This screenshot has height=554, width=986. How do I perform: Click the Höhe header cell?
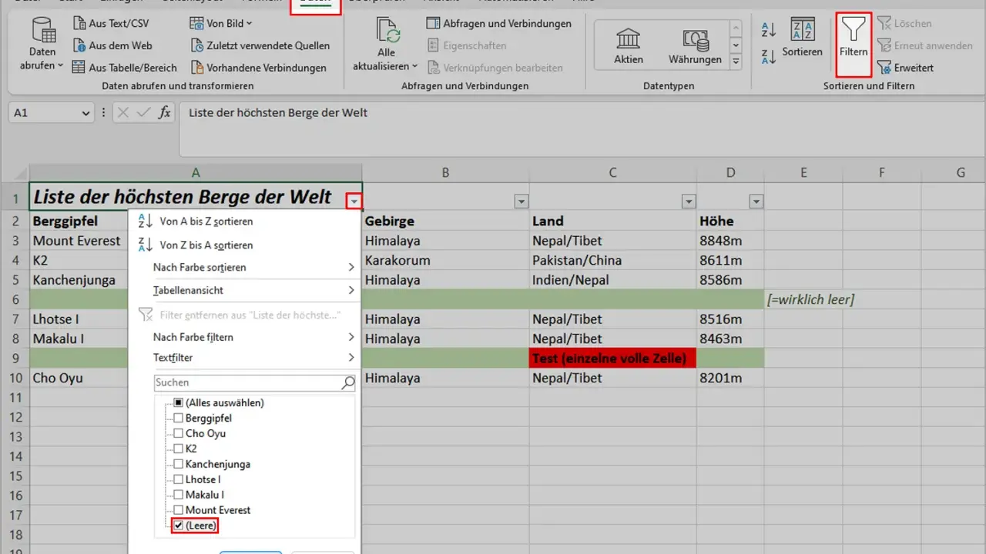(730, 221)
